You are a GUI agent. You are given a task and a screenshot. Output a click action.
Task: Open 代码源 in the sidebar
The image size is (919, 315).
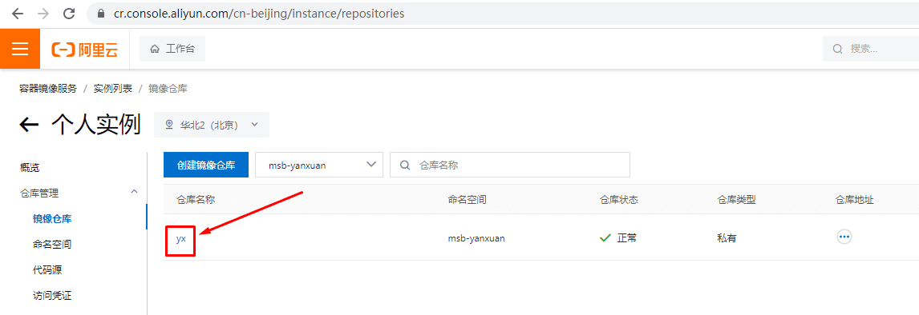click(x=47, y=270)
